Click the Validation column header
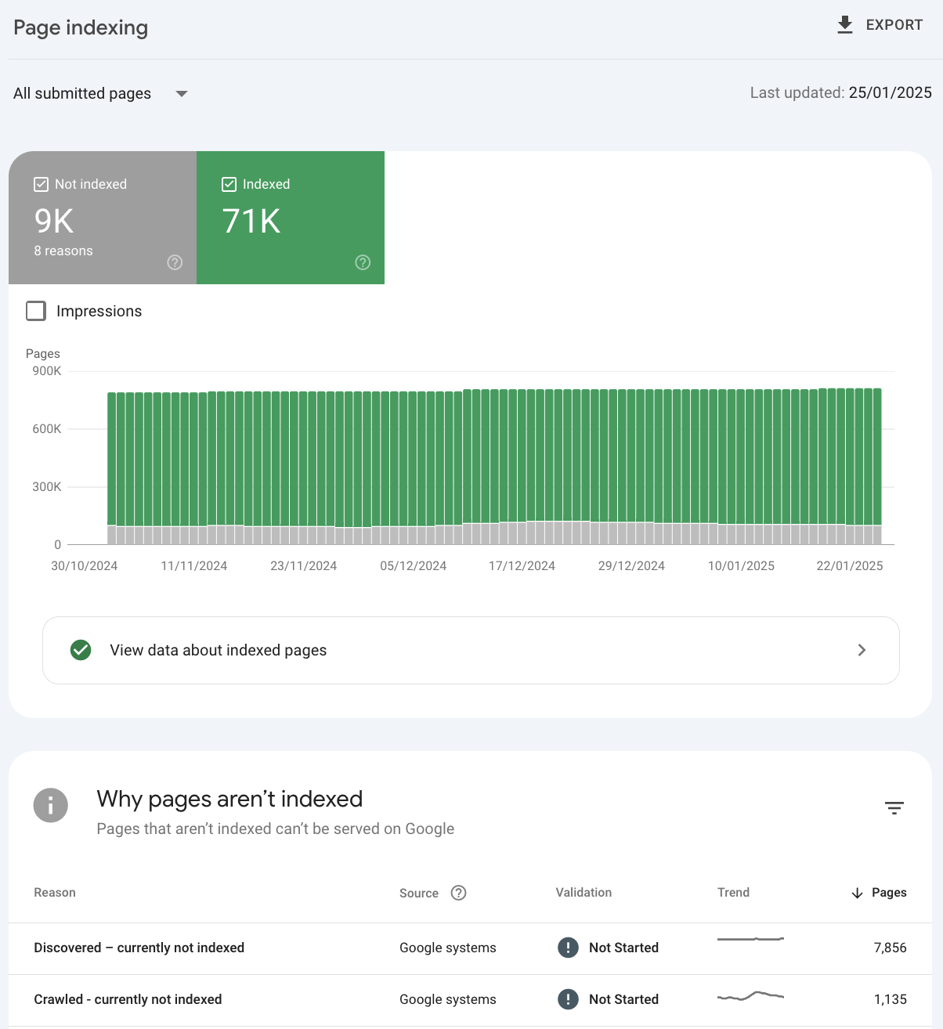Screen dimensions: 943x1029 click(x=584, y=893)
